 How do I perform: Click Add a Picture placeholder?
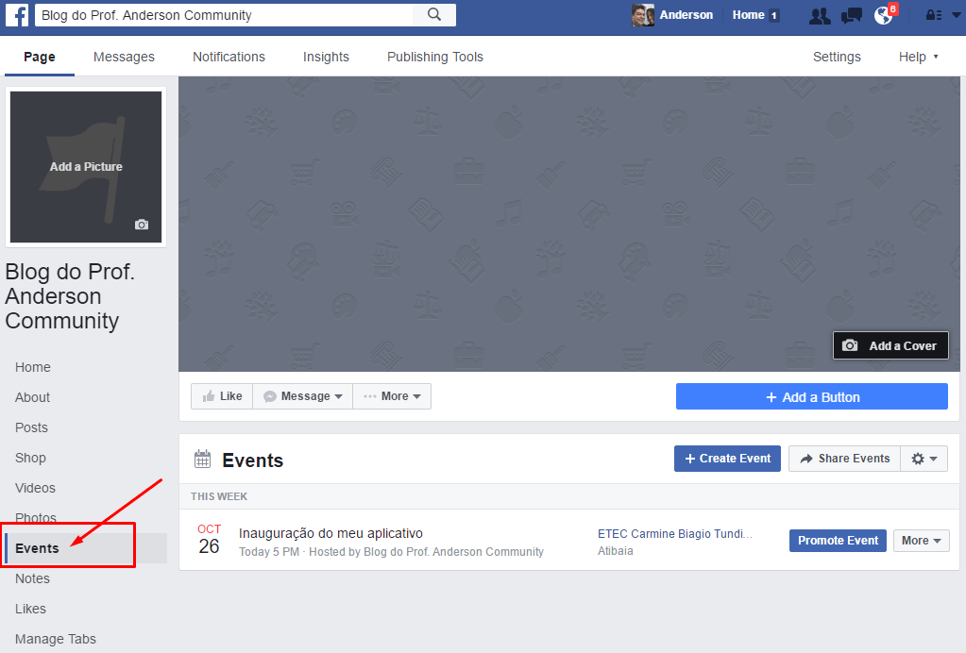pyautogui.click(x=86, y=167)
